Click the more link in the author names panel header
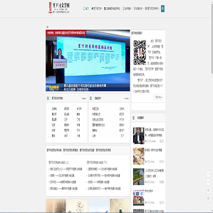The height and width of the screenshot is (213, 213). click(83, 98)
